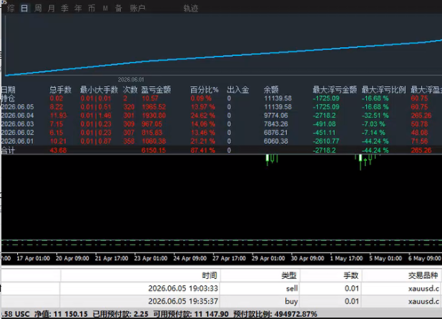Select the sell order at 19:03:33
The width and height of the screenshot is (442, 319).
[x=222, y=288]
